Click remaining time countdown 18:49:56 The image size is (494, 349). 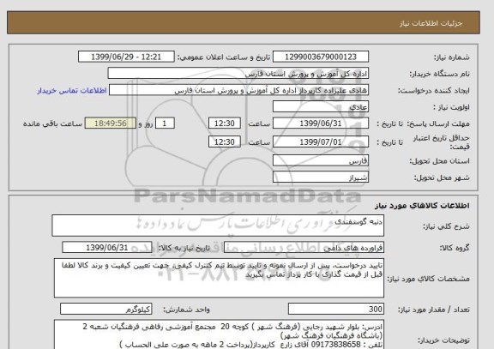point(111,123)
